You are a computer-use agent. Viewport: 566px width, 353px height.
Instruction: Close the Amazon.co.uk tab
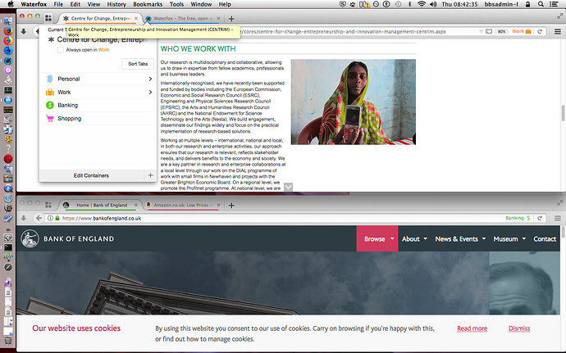pyautogui.click(x=218, y=205)
